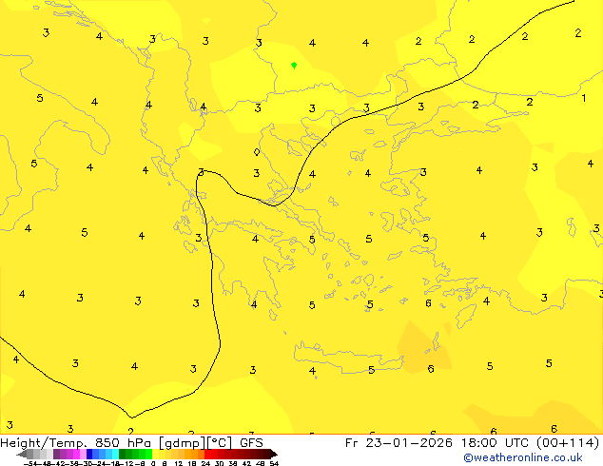
Task: Click the temperature value '1' on the map
Action: (584, 98)
